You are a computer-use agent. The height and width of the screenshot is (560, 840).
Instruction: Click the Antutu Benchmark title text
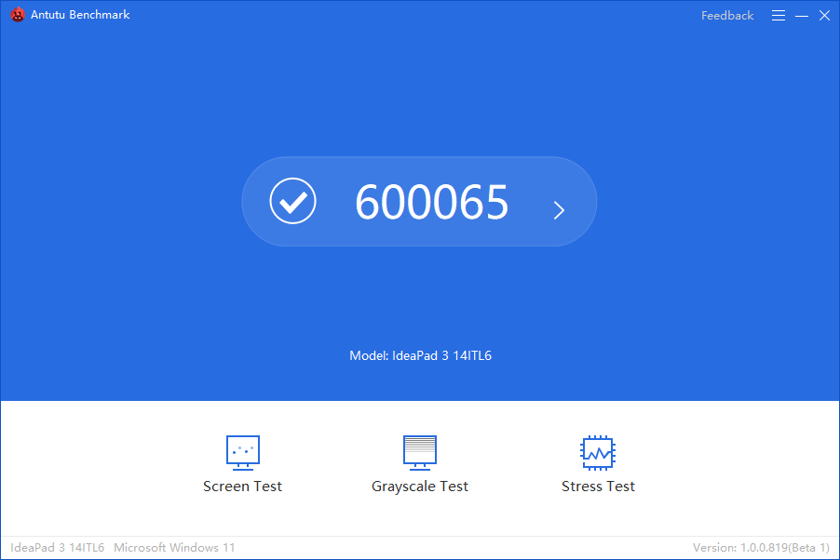click(x=80, y=15)
